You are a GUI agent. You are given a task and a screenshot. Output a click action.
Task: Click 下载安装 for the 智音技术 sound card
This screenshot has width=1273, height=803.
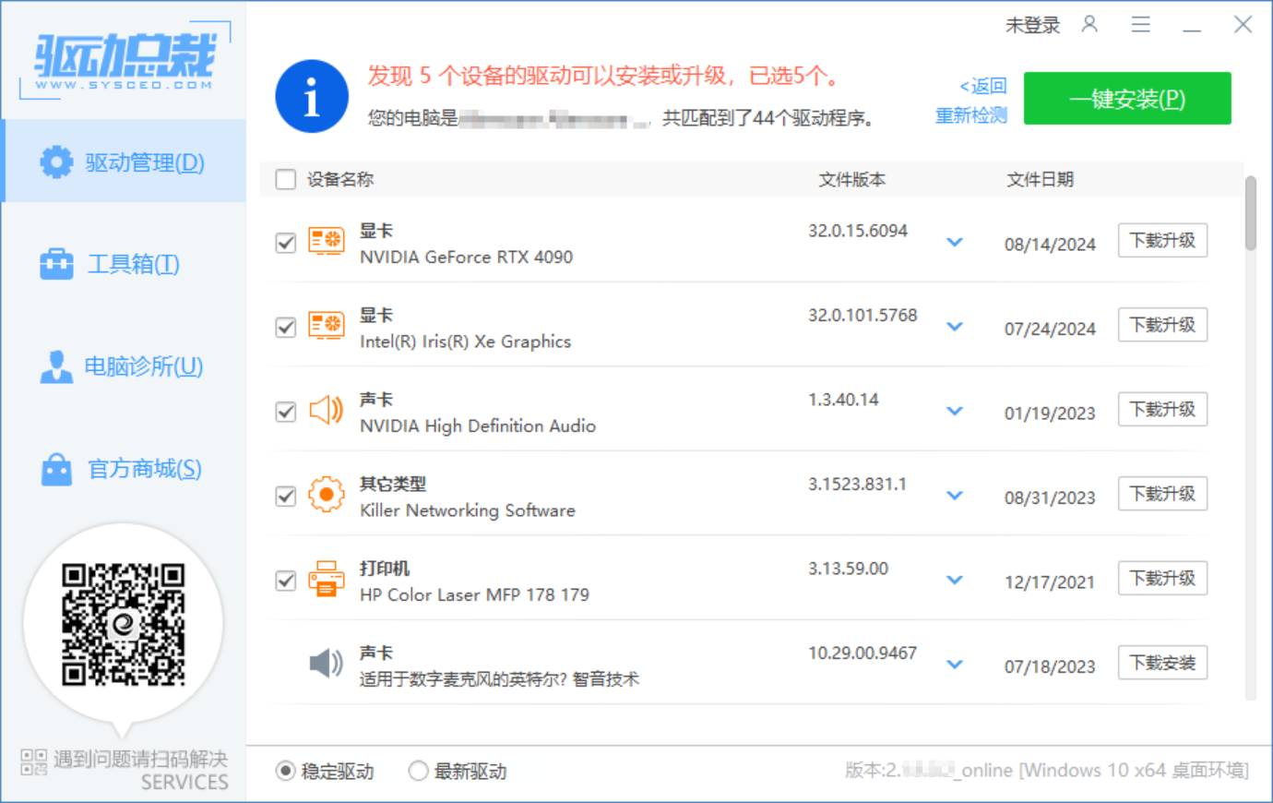[1162, 663]
